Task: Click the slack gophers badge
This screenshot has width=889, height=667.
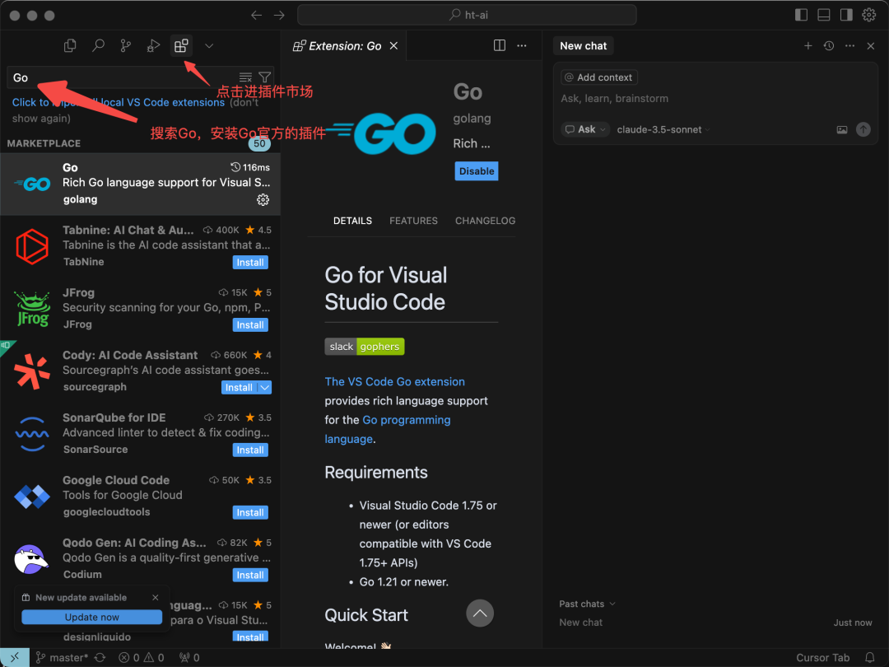Action: coord(365,347)
